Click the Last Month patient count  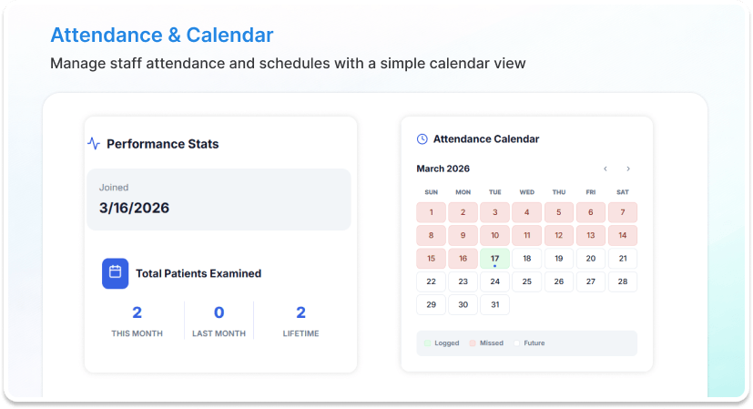(219, 312)
